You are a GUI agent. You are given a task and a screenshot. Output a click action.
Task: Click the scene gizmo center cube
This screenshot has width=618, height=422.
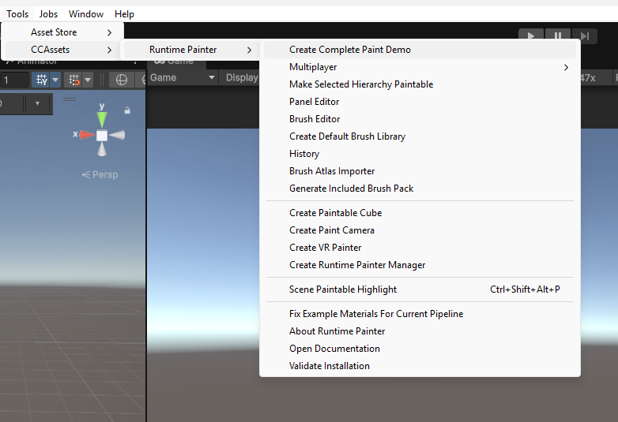pyautogui.click(x=102, y=136)
